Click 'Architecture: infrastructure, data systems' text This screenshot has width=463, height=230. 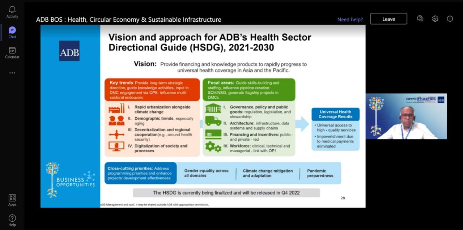point(259,125)
